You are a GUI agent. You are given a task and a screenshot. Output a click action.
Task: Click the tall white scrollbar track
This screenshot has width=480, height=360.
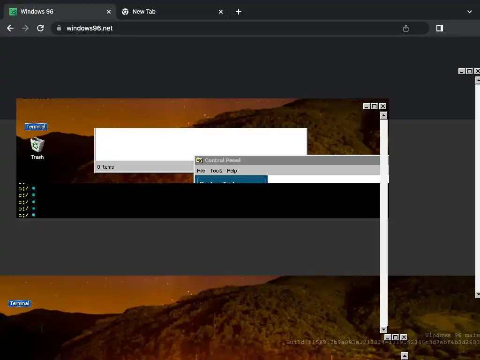coord(383,223)
